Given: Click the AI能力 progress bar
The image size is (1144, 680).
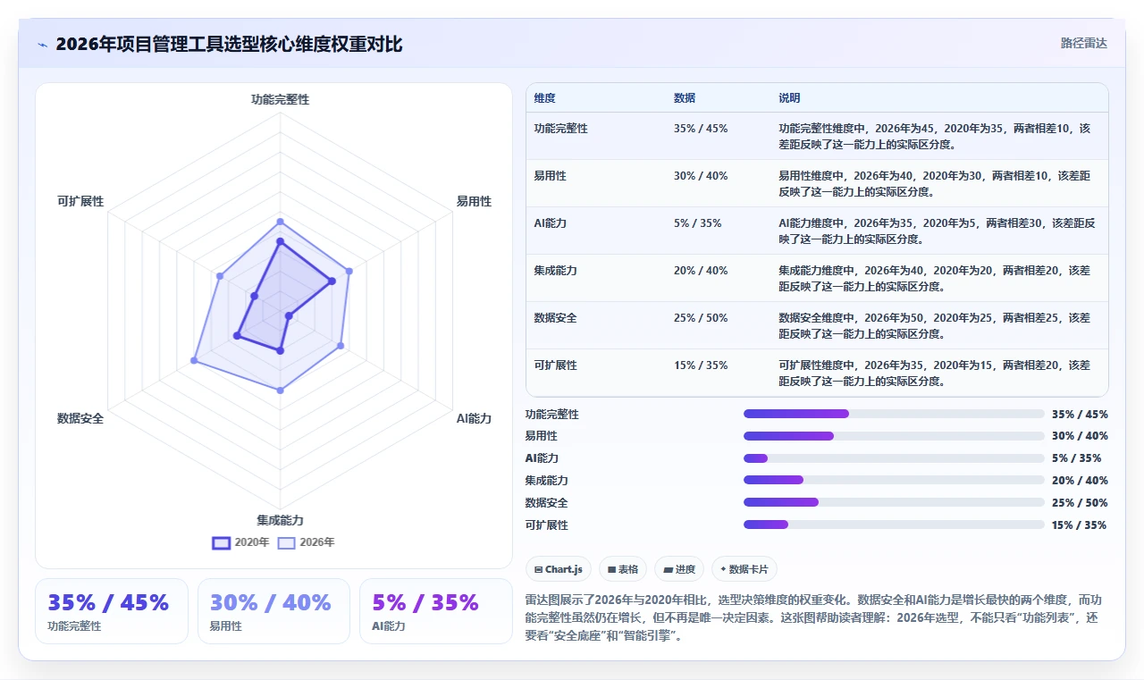Looking at the screenshot, I should point(894,458).
